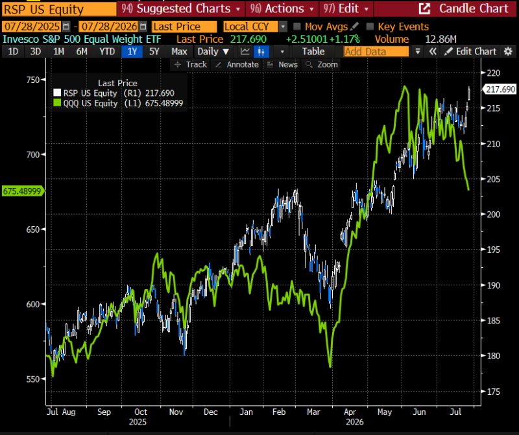Click the white RSP legend swatch
The image size is (519, 435).
tap(57, 93)
